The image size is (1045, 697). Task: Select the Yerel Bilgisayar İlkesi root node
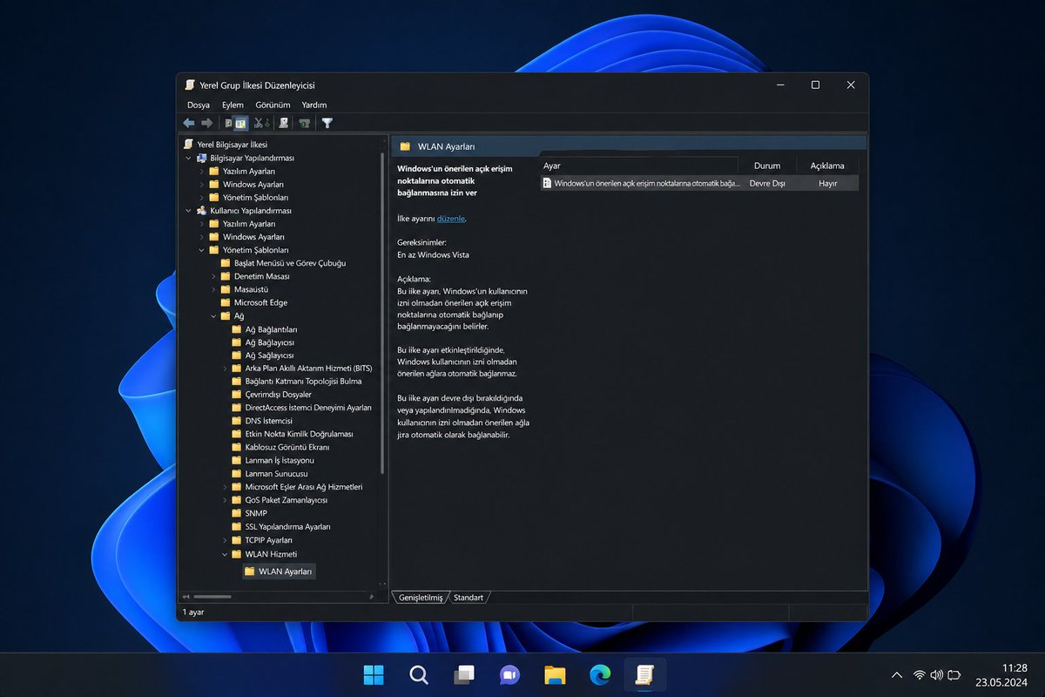pyautogui.click(x=232, y=145)
